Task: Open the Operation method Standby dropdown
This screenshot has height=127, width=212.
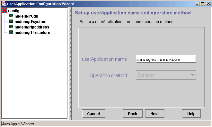Action: pyautogui.click(x=166, y=75)
